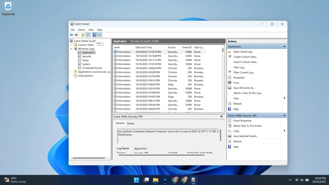Expand the Custom Views tree node
The image size is (329, 185).
(71, 45)
